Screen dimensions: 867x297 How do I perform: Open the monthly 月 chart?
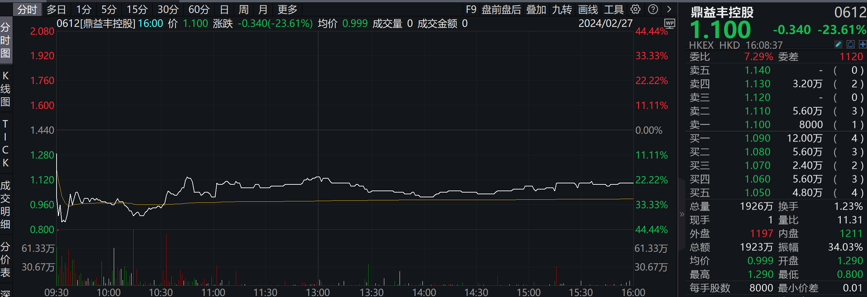coord(263,10)
